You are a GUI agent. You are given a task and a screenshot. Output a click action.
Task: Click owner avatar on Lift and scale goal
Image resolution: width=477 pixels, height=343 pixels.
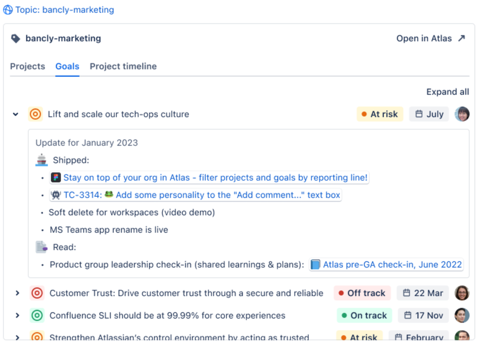[x=462, y=114]
